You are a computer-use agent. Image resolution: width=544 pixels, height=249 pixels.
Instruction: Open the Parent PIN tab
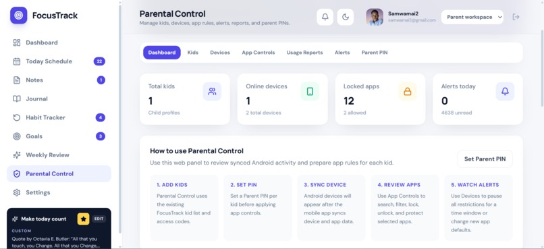pyautogui.click(x=375, y=53)
